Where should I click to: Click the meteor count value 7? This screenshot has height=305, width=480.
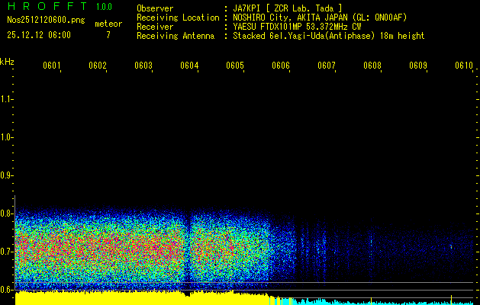pyautogui.click(x=108, y=35)
